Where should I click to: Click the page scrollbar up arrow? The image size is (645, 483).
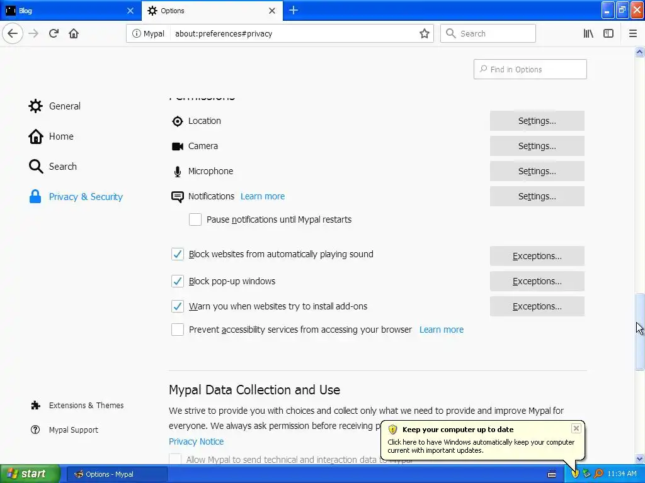coord(639,52)
